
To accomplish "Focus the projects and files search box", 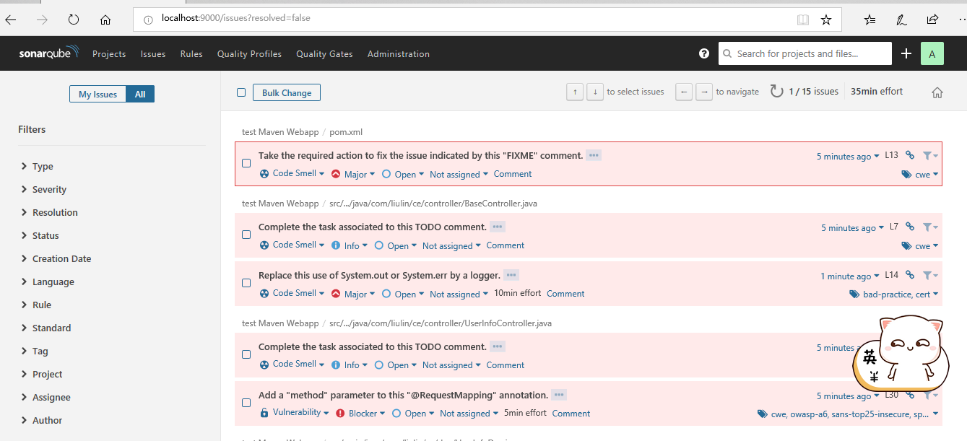I will coord(805,53).
